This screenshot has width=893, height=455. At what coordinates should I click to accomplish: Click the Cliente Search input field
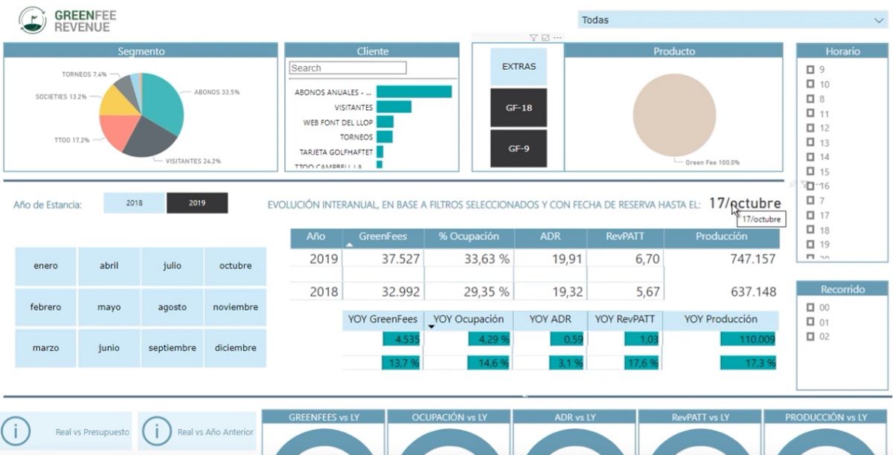pyautogui.click(x=348, y=68)
